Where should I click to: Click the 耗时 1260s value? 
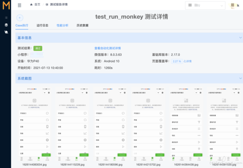[x=108, y=68]
